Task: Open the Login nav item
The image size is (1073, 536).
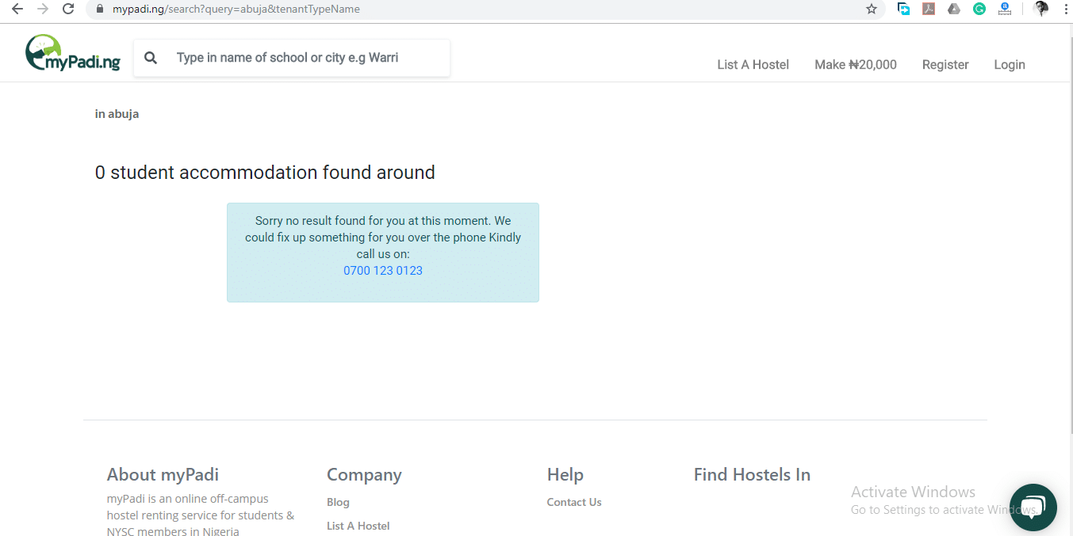Action: tap(1010, 65)
